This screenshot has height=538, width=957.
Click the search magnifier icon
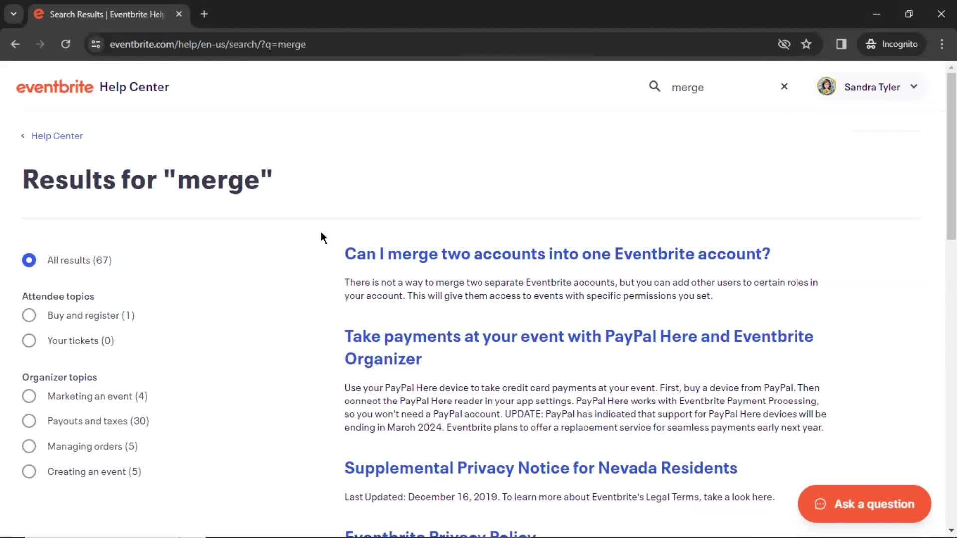(x=654, y=87)
